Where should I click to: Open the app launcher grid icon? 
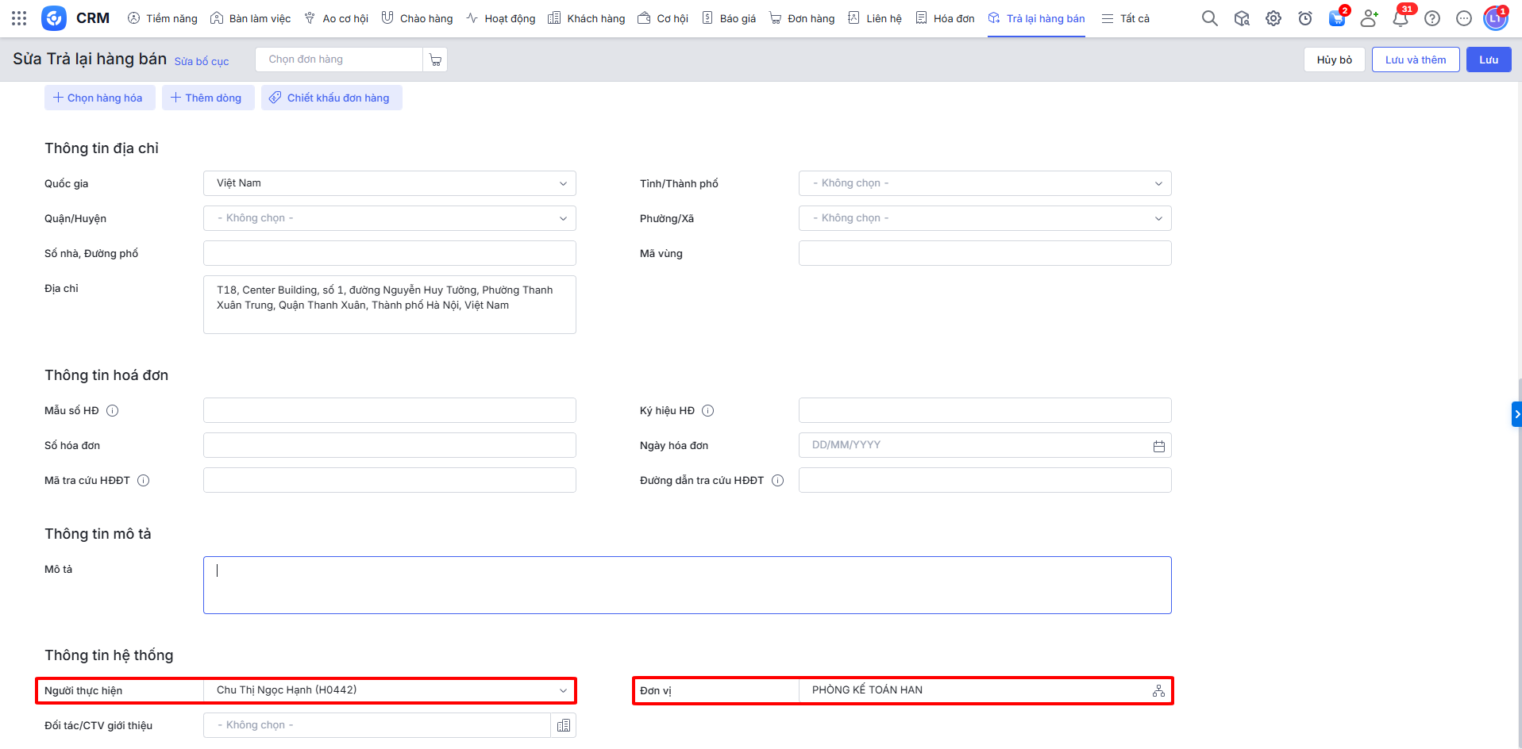[19, 18]
